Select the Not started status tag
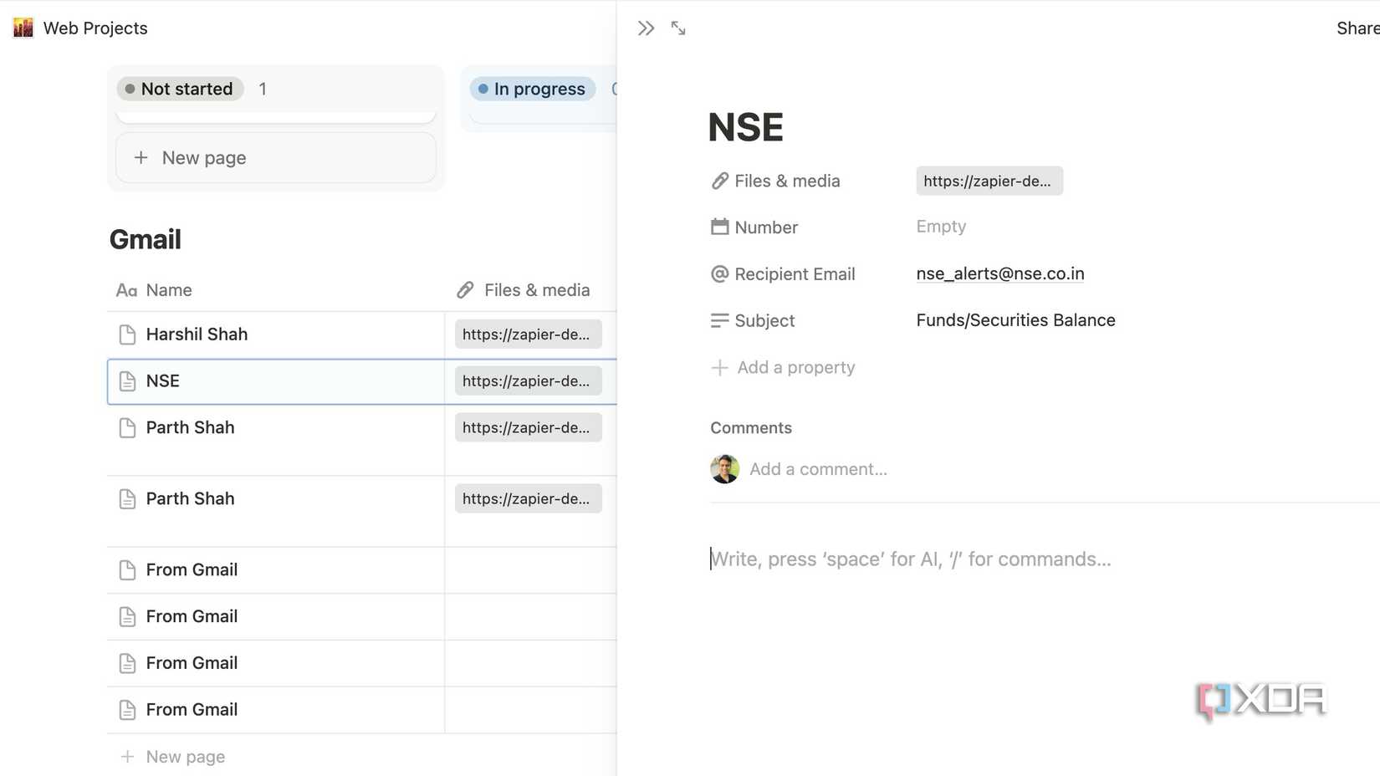The height and width of the screenshot is (776, 1380). tap(180, 89)
